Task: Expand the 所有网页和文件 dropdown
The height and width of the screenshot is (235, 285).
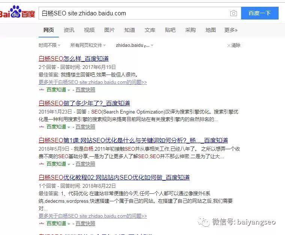Action: tap(88, 45)
